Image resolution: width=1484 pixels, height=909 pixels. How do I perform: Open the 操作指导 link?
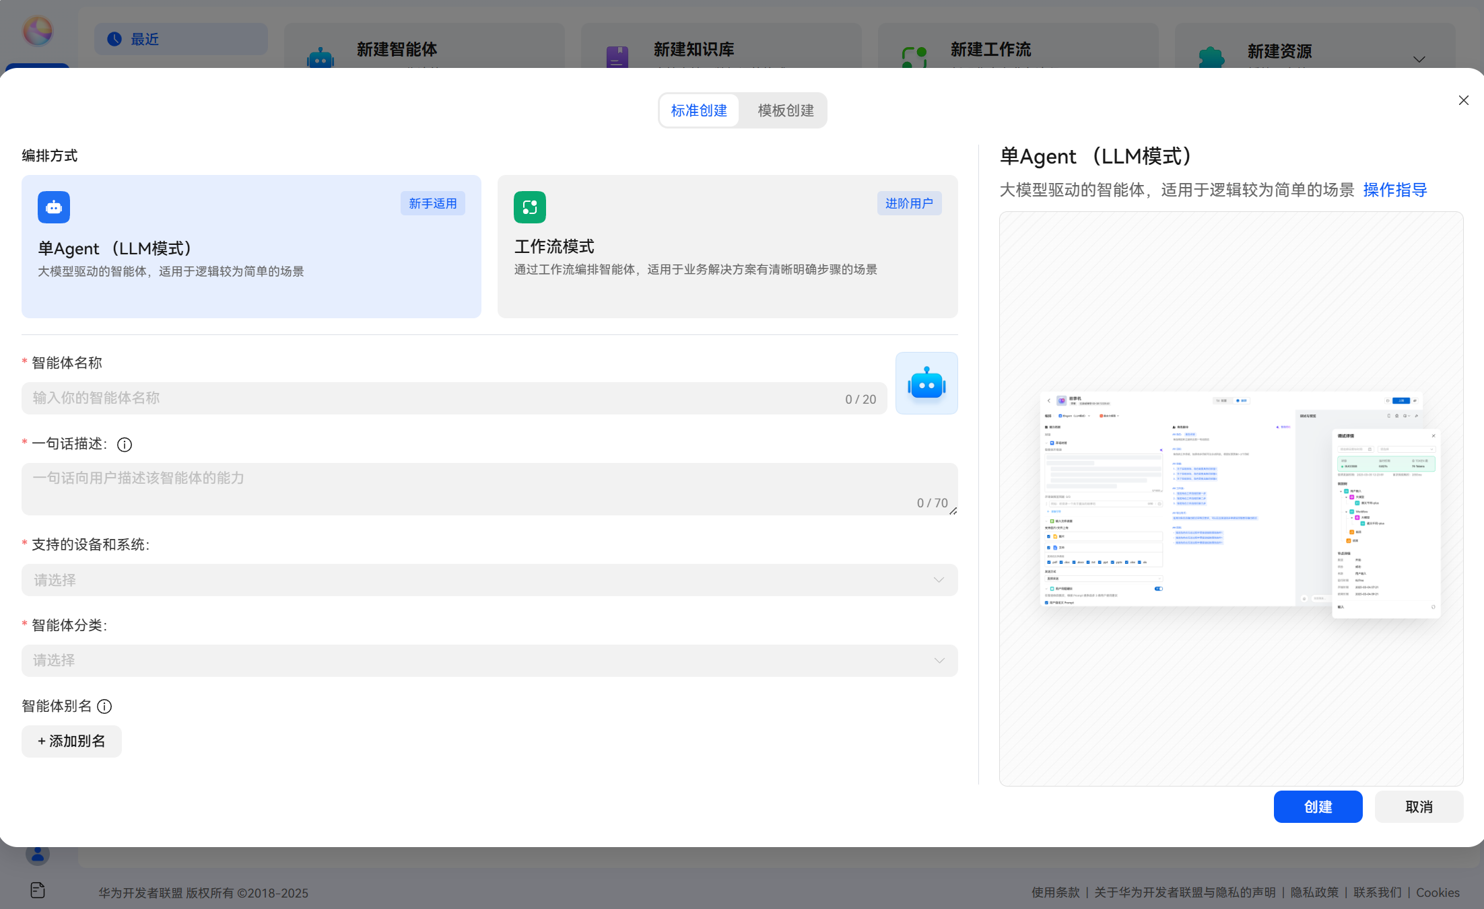(x=1394, y=190)
